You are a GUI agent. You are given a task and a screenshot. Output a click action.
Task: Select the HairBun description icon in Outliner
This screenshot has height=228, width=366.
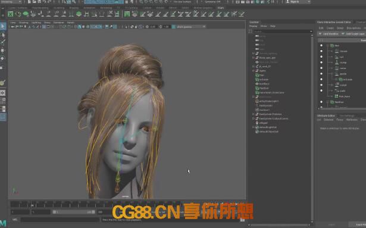(x=257, y=88)
